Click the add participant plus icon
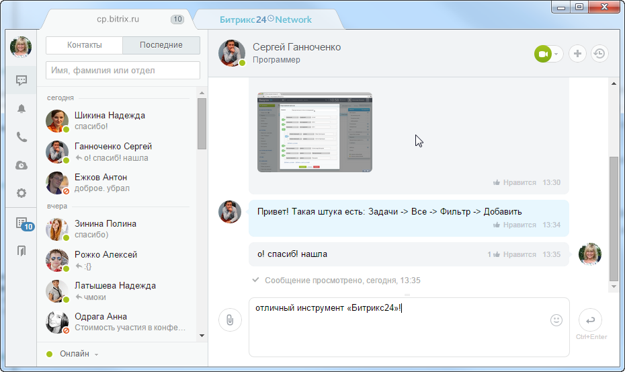625x372 pixels. coord(577,54)
